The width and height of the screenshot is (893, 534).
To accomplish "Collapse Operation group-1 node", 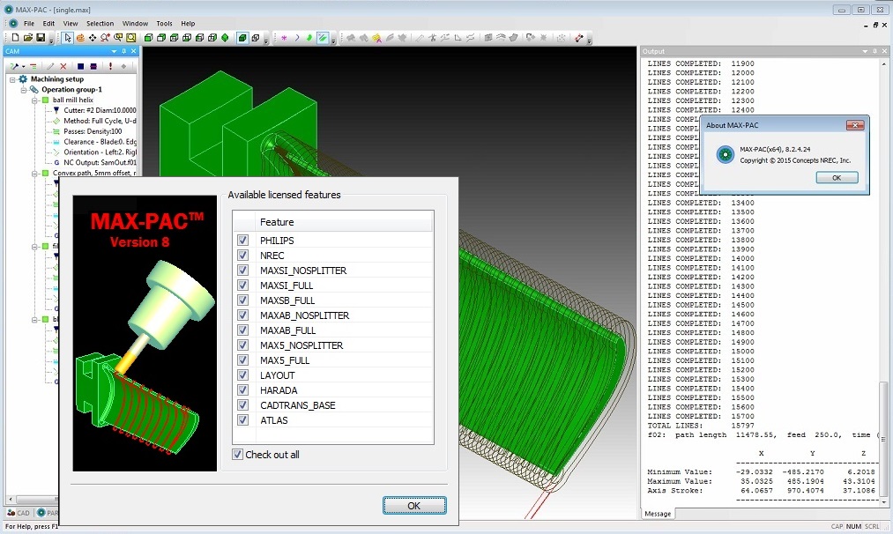I will (x=23, y=90).
